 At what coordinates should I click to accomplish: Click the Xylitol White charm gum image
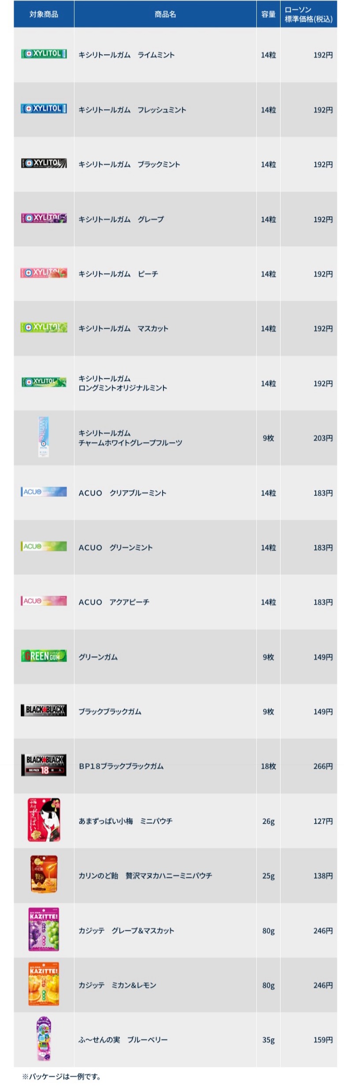(44, 437)
